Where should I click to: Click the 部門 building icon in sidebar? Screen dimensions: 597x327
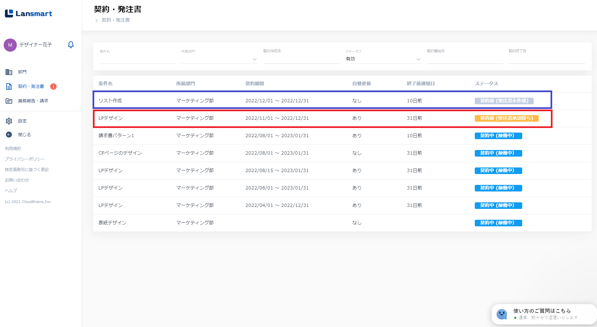[9, 72]
